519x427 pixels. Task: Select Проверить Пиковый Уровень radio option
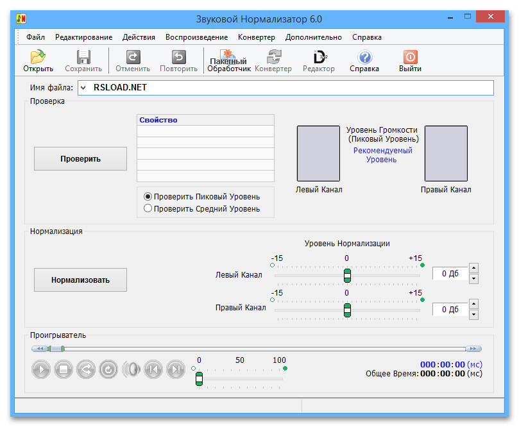pyautogui.click(x=148, y=196)
